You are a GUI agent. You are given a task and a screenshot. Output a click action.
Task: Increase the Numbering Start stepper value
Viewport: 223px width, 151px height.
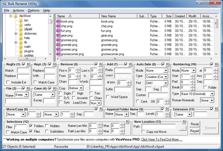(192, 75)
